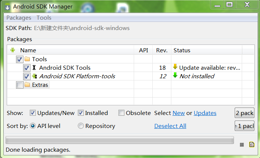The width and height of the screenshot is (260, 158).
Task: Click the New selection link
Action: [178, 113]
